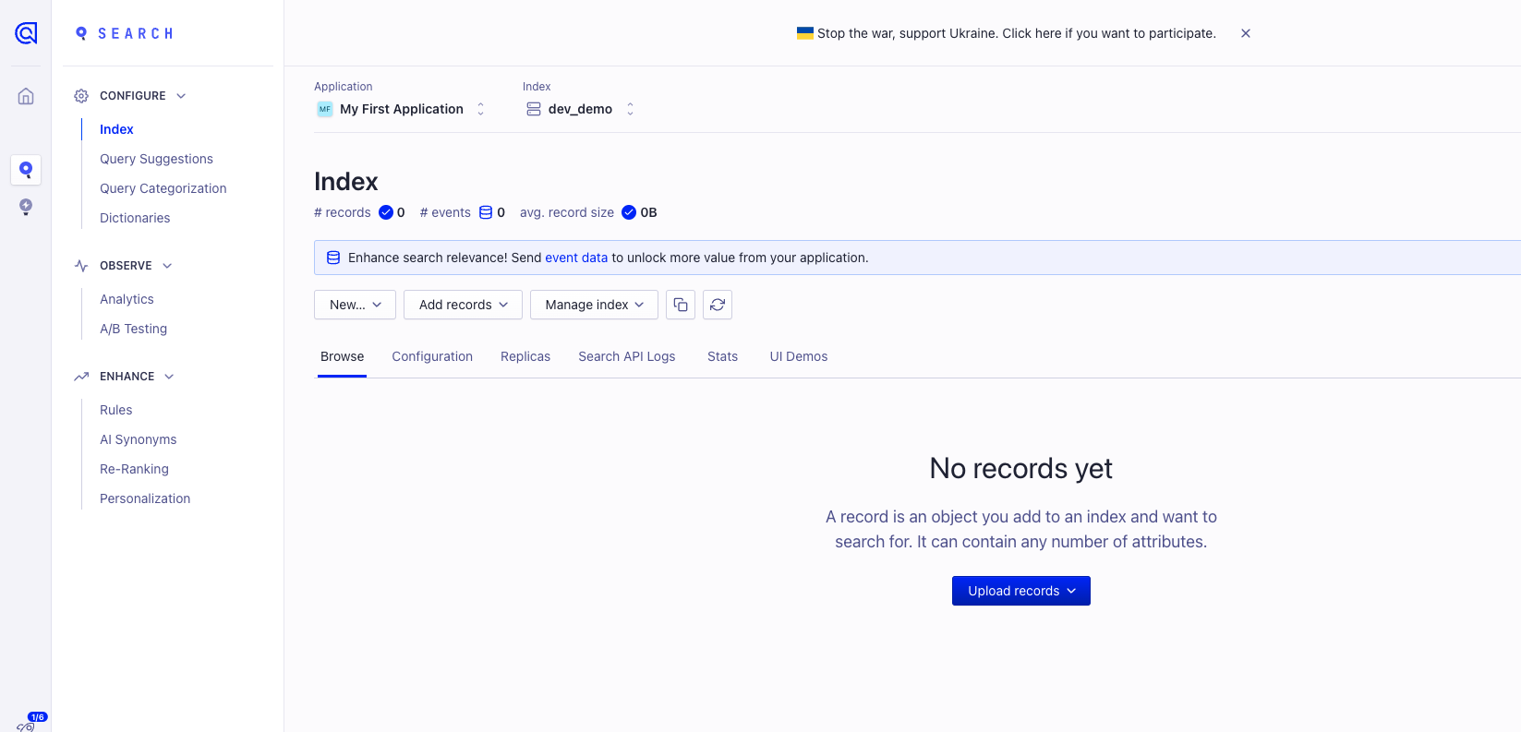
Task: Click the '# events' label
Action: coord(445,212)
